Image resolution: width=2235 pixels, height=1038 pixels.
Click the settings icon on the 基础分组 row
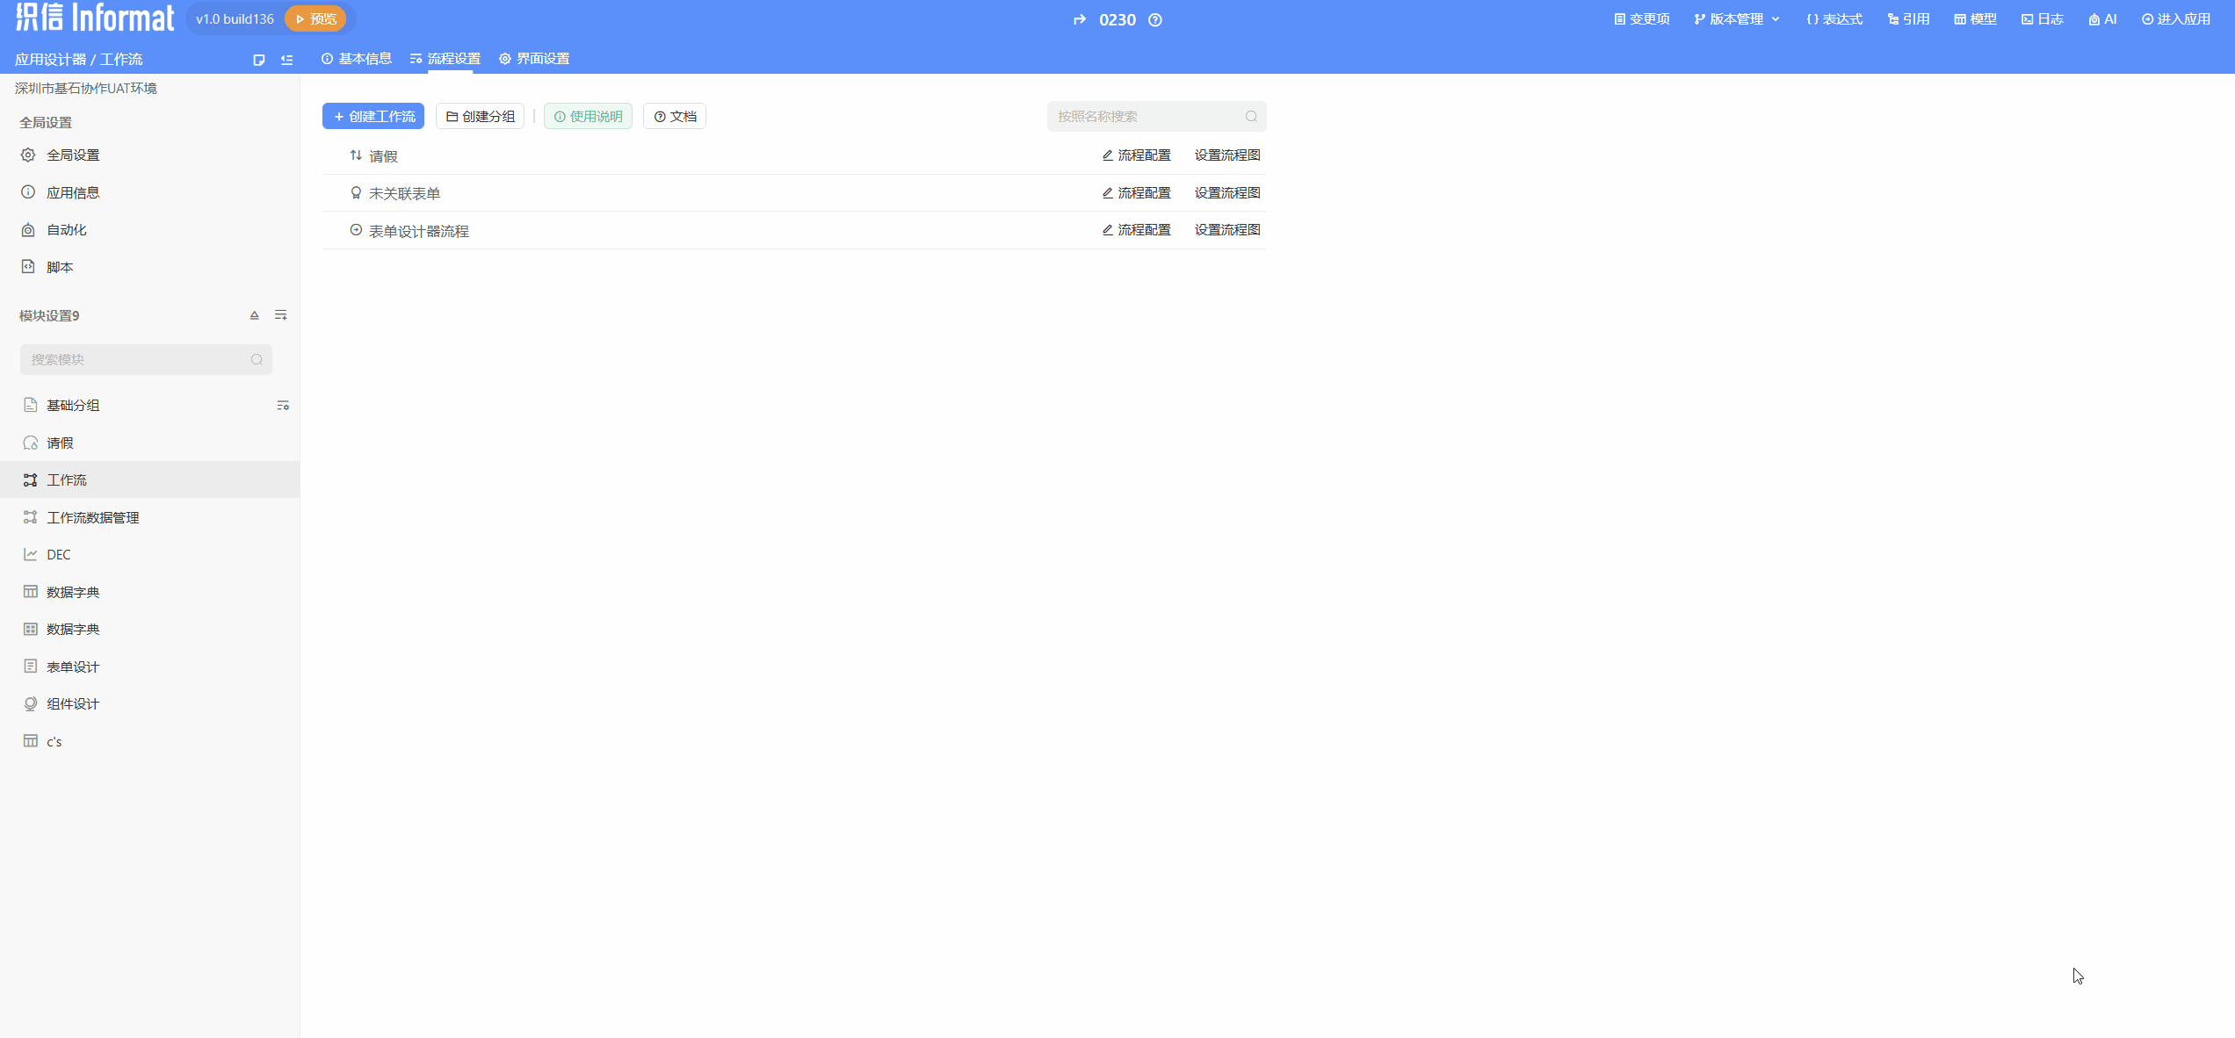tap(283, 406)
